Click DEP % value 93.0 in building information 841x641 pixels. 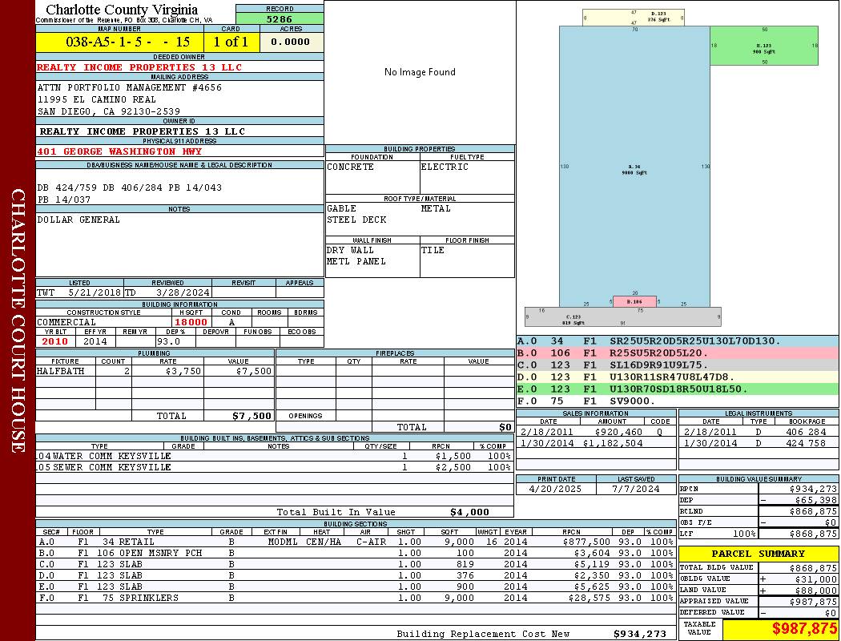pos(168,341)
